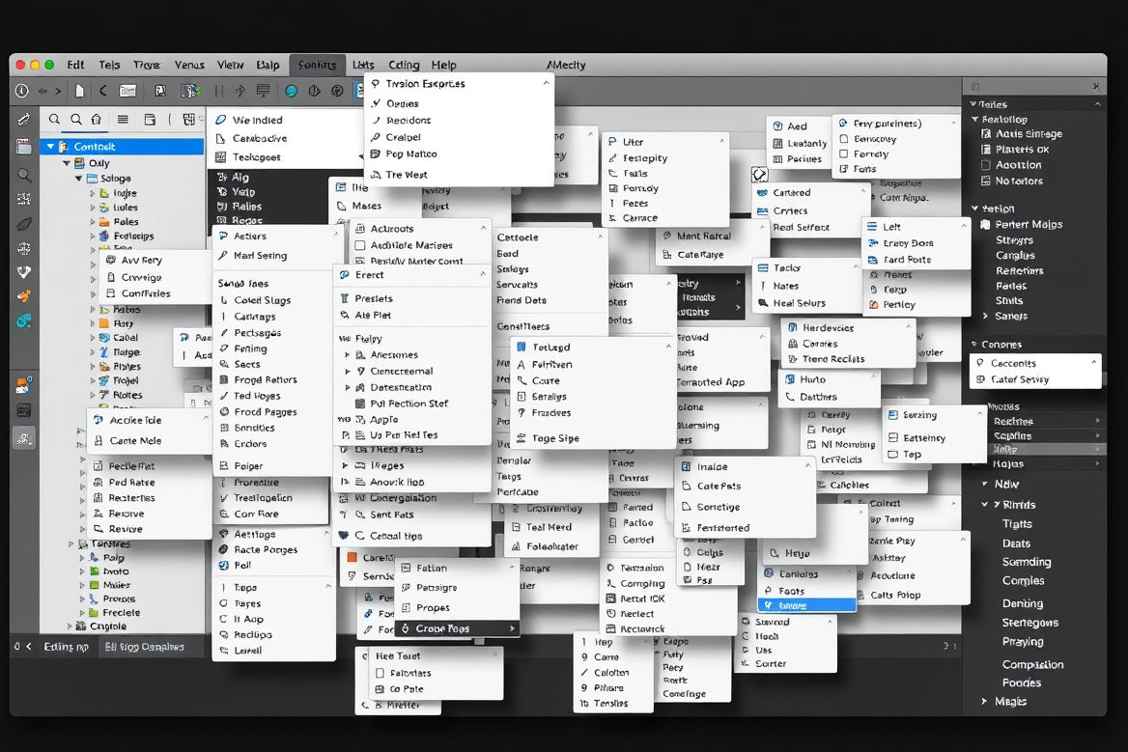Click the leaf icon in the left sidebar

pyautogui.click(x=24, y=224)
